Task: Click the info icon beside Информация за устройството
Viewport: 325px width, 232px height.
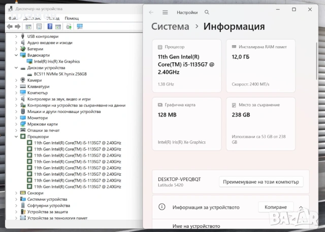Action: coord(161,207)
